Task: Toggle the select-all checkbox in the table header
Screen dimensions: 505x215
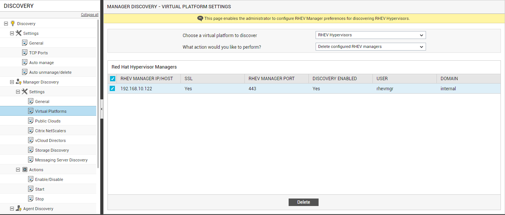Action: 113,79
